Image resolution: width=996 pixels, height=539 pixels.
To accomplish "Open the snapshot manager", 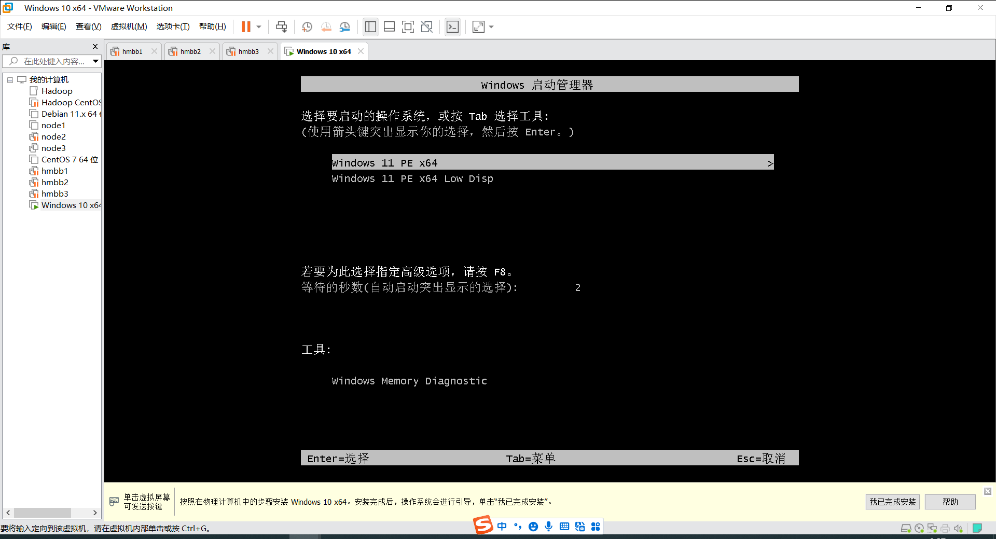I will tap(345, 26).
